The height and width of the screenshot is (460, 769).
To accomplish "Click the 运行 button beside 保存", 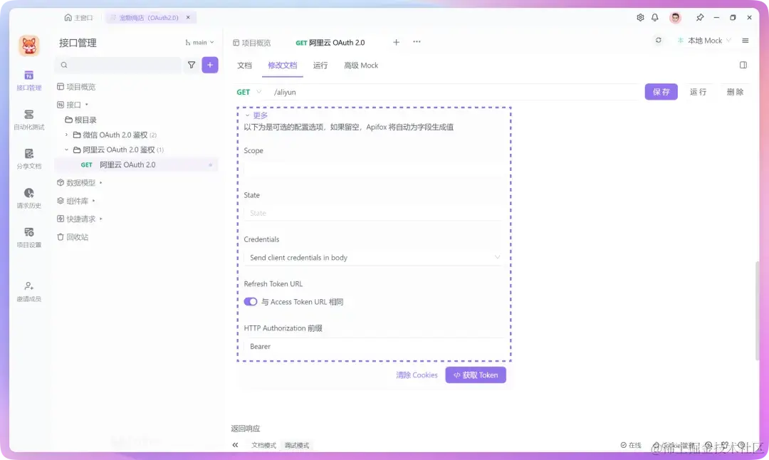I will click(x=699, y=92).
